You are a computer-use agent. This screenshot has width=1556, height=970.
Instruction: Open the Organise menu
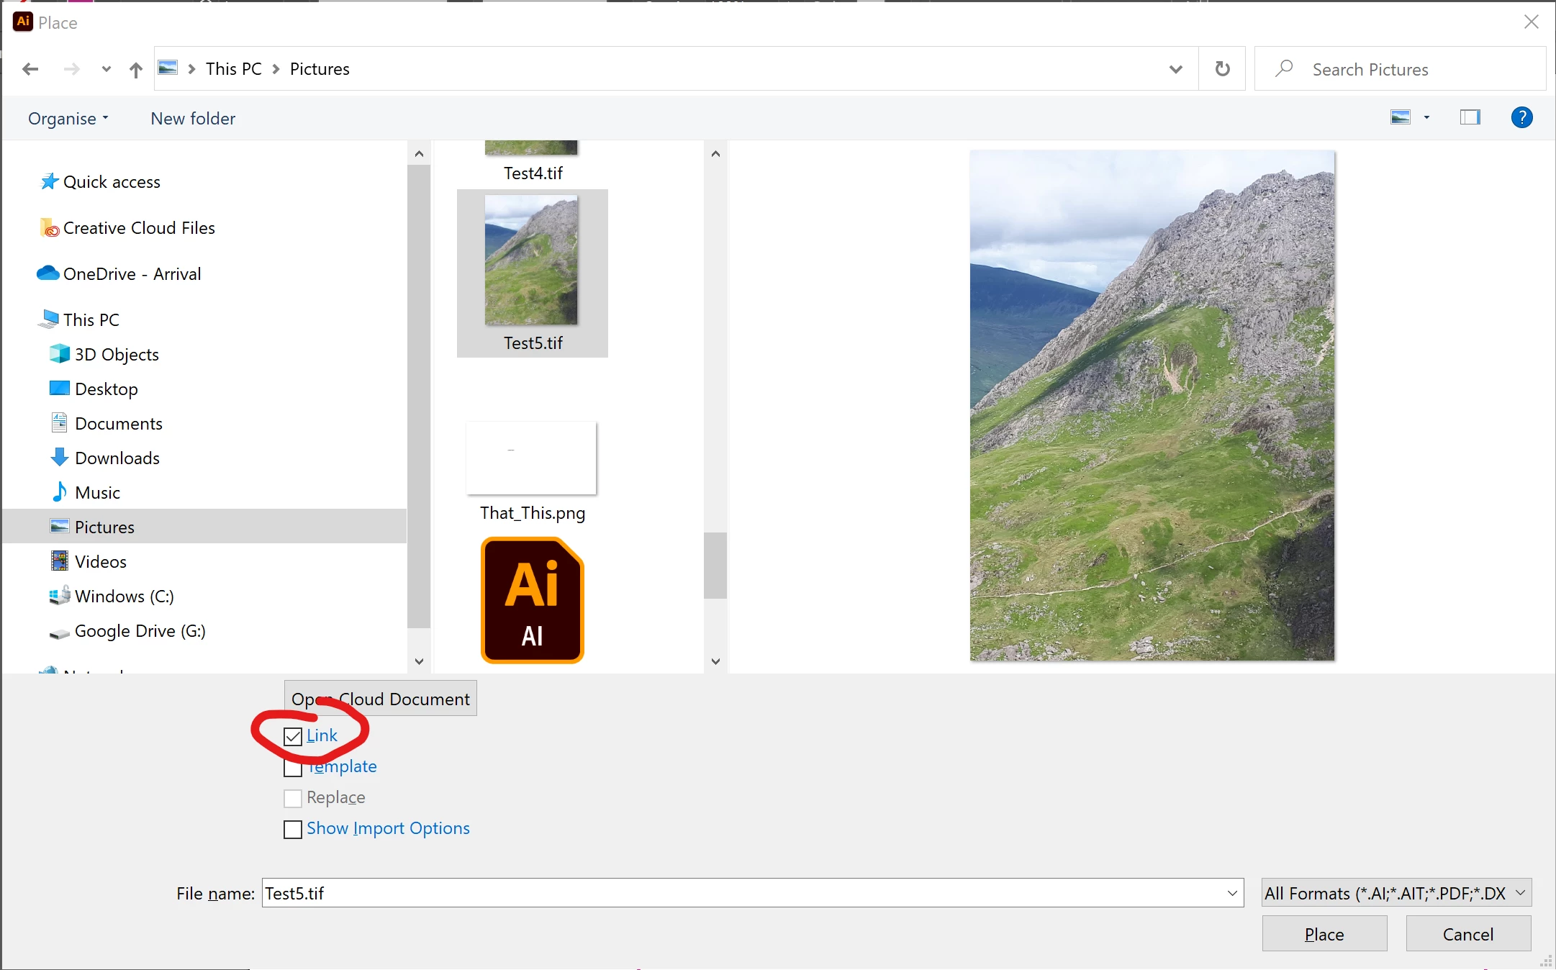tap(68, 119)
